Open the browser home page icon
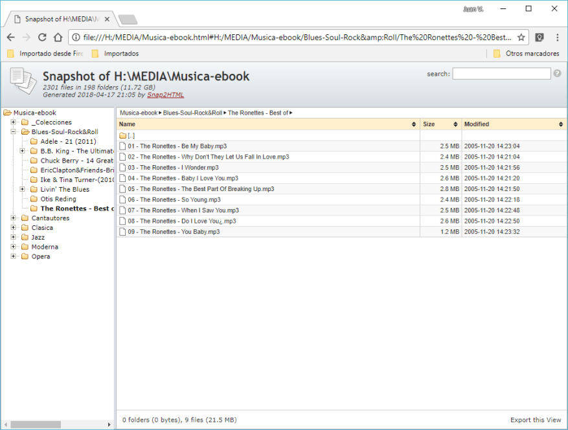Screen dimensions: 568x430 pyautogui.click(x=58, y=37)
